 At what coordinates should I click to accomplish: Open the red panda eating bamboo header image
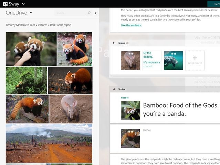tap(130, 110)
